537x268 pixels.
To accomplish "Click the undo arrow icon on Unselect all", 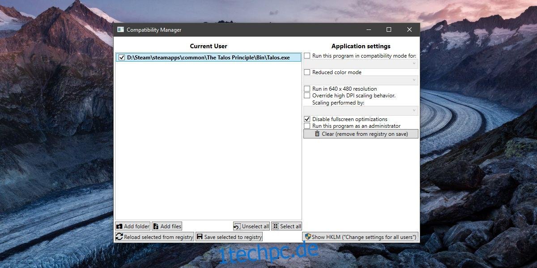I will tap(237, 226).
